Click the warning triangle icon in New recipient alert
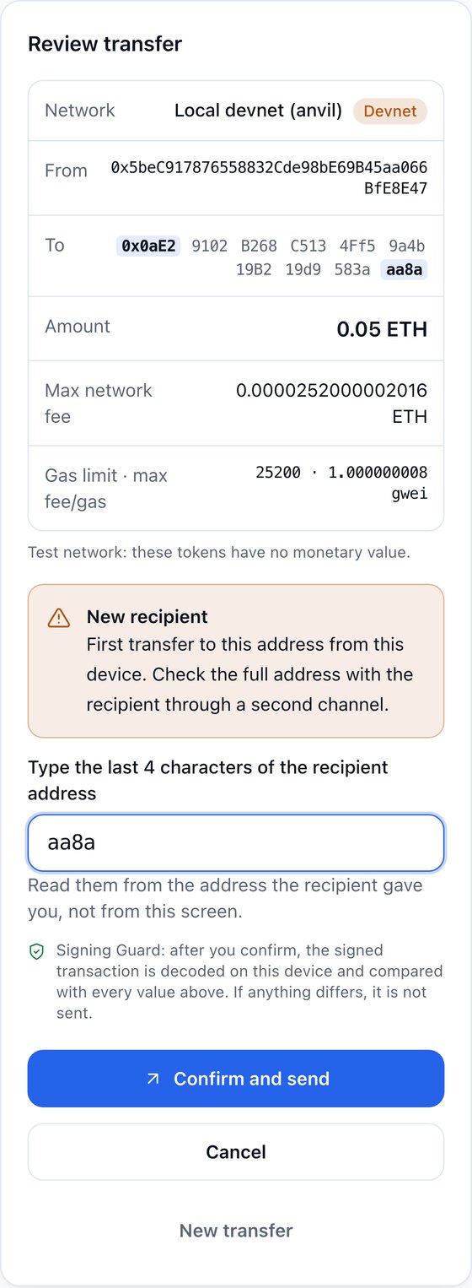The height and width of the screenshot is (1288, 472). coord(59,618)
